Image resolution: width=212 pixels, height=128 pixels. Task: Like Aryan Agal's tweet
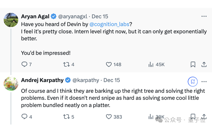click(x=109, y=65)
